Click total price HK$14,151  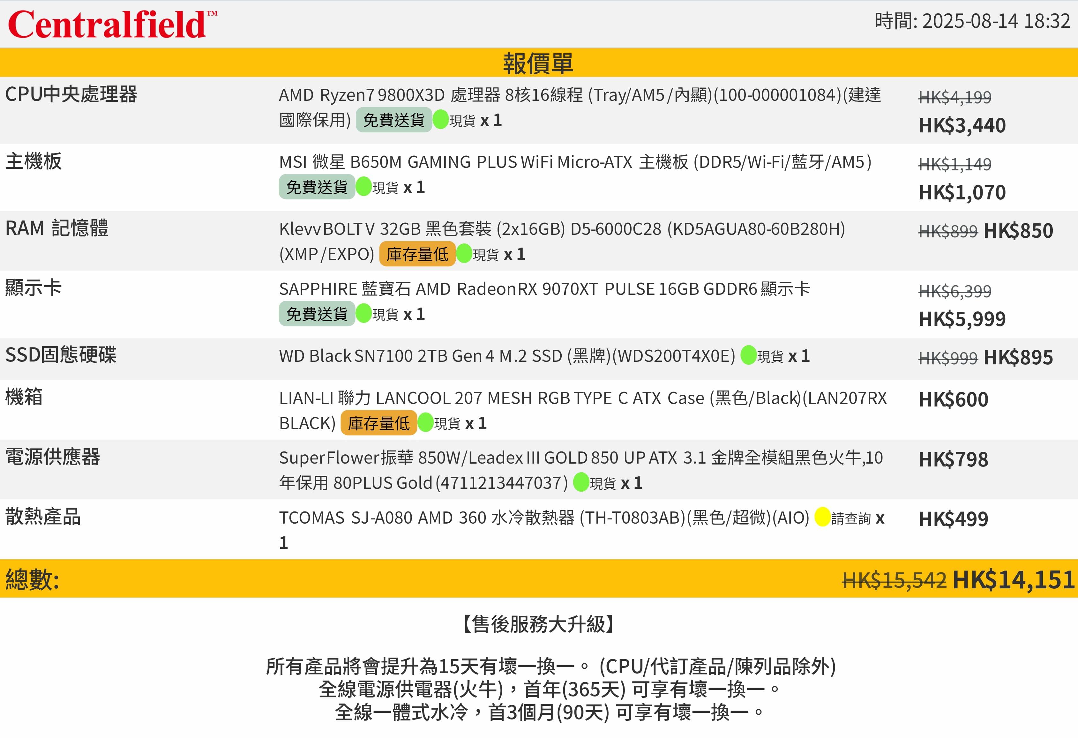coord(1014,579)
